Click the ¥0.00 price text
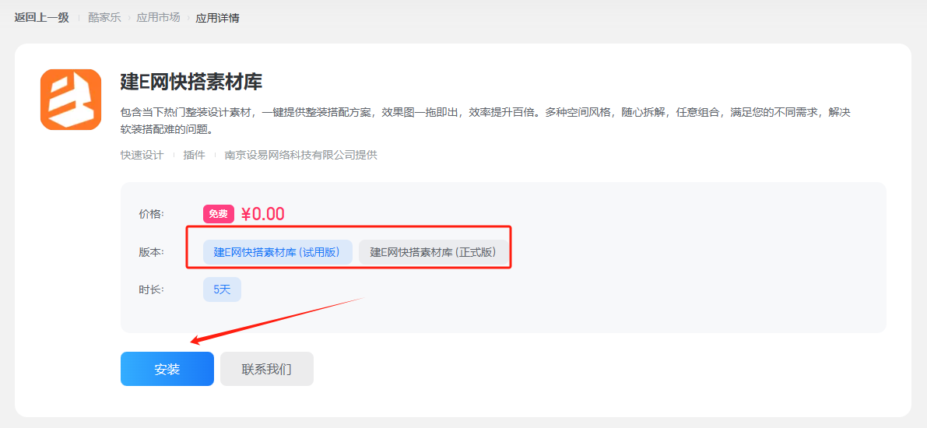Image resolution: width=927 pixels, height=428 pixels. 263,214
